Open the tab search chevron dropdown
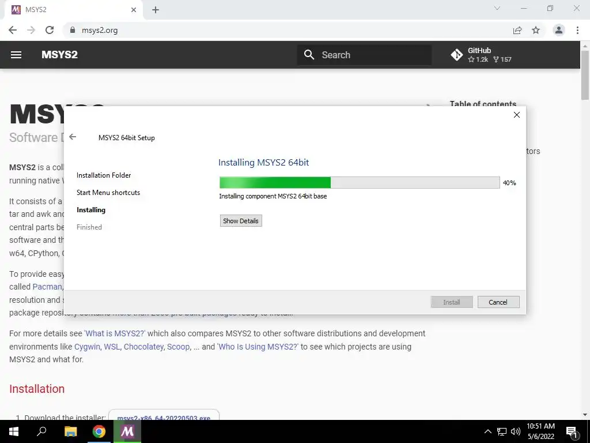 coord(497,8)
